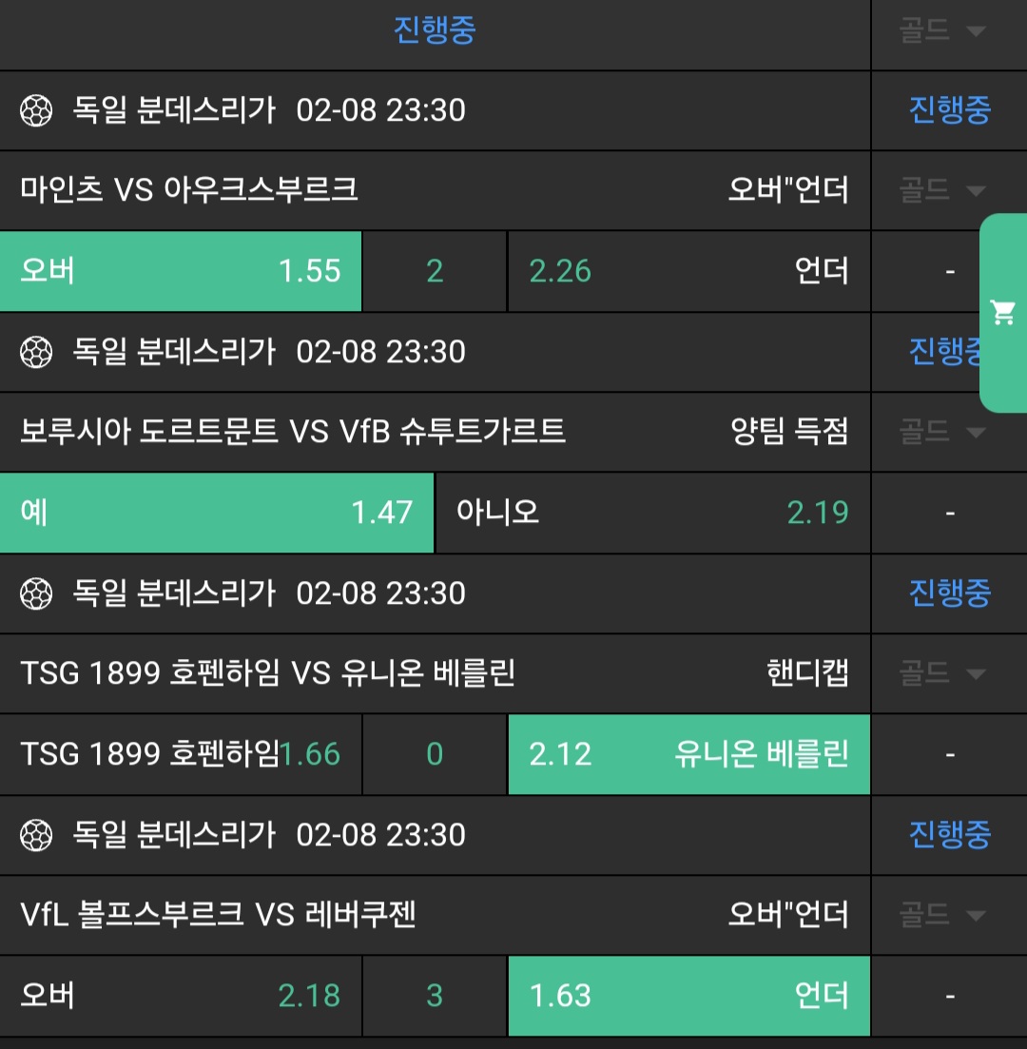Select 언더 2.26 for Mainz match
The image size is (1027, 1049).
pyautogui.click(x=688, y=272)
